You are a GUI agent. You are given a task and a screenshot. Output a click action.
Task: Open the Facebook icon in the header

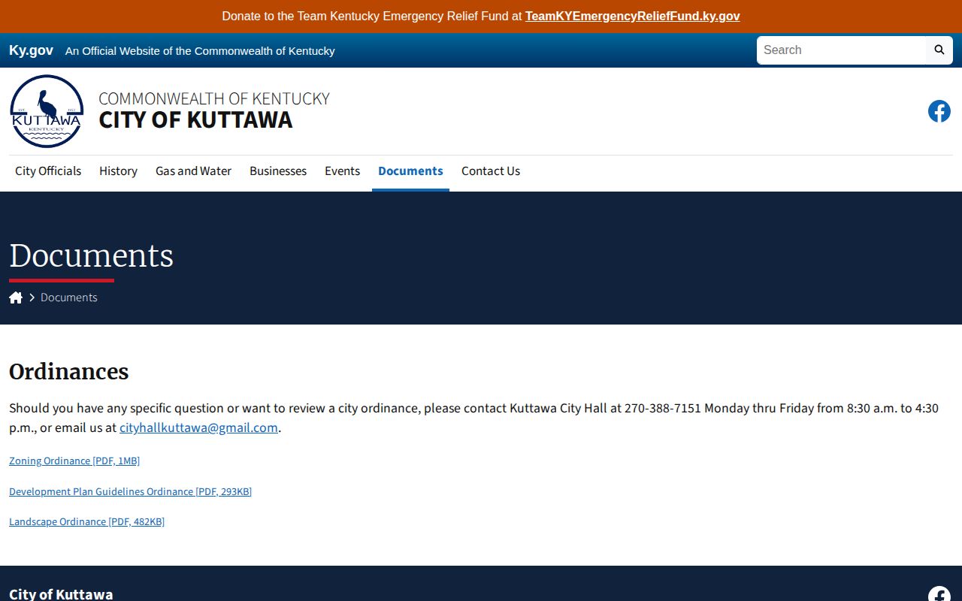coord(939,111)
